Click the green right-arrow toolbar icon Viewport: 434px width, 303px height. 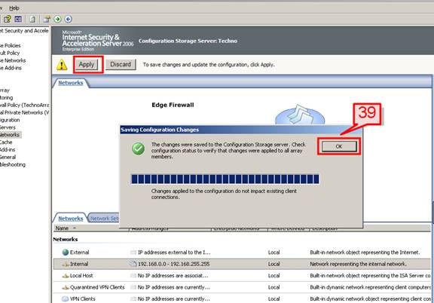[x=57, y=19]
